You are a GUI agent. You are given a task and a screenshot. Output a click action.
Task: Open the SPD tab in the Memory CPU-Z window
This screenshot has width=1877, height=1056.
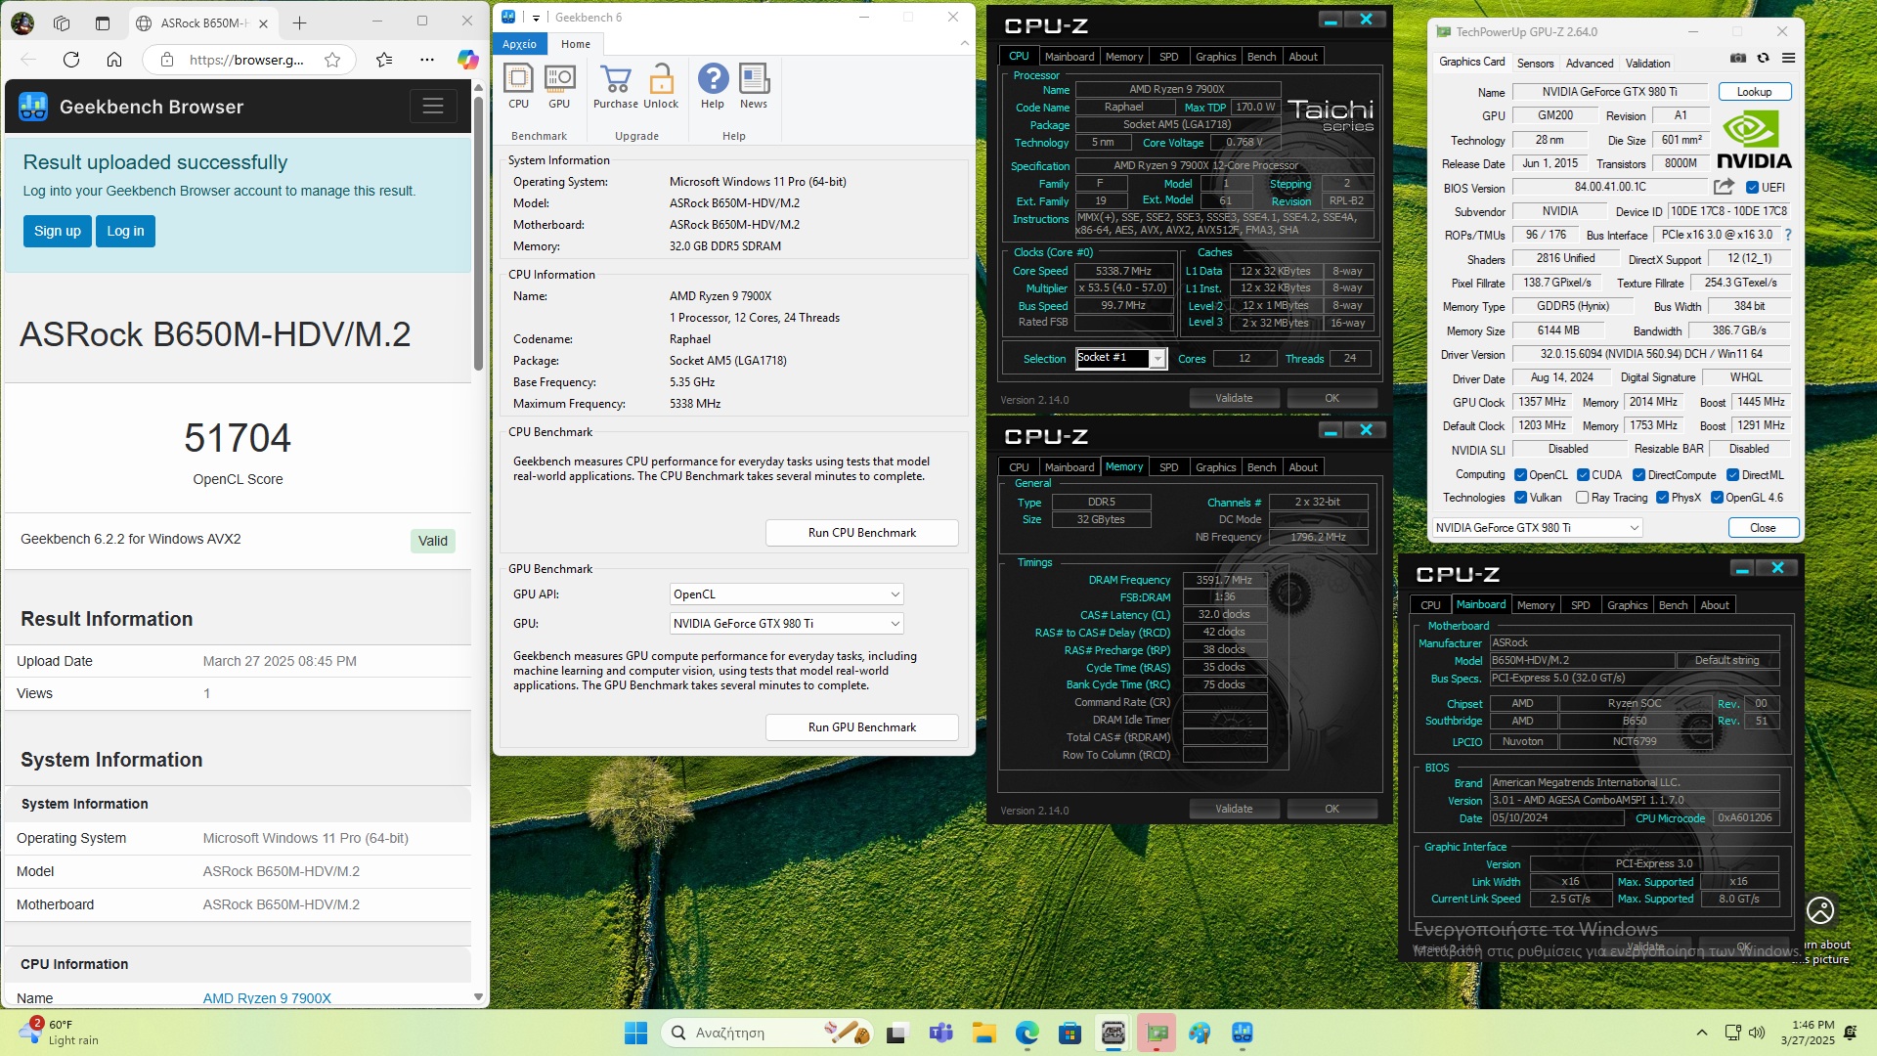[x=1168, y=467]
